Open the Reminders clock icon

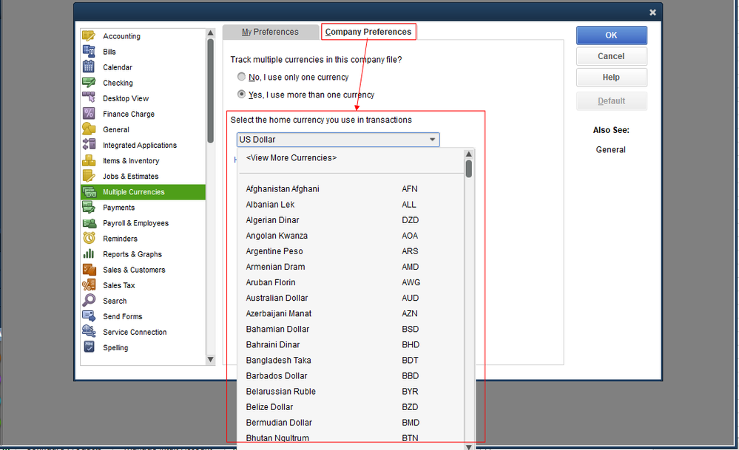click(89, 238)
